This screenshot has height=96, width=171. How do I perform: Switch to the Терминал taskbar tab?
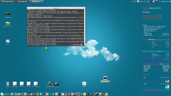click(x=36, y=1)
